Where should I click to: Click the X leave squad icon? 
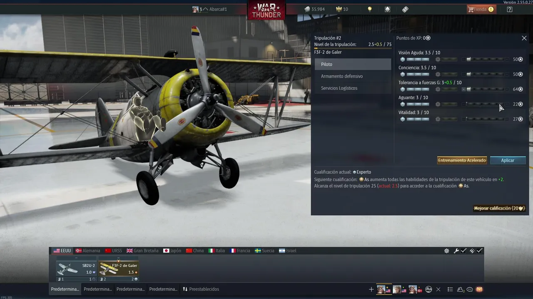(438, 289)
